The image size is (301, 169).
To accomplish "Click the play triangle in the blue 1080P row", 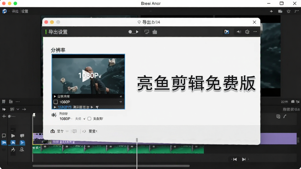I will (92, 107).
